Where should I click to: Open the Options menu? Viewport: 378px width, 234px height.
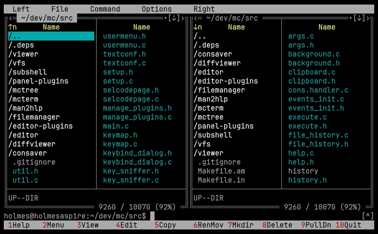click(157, 9)
